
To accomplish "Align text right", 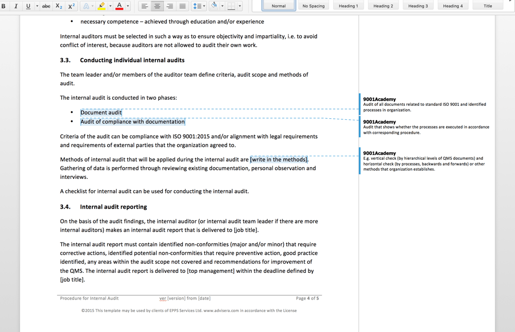I will [x=169, y=6].
